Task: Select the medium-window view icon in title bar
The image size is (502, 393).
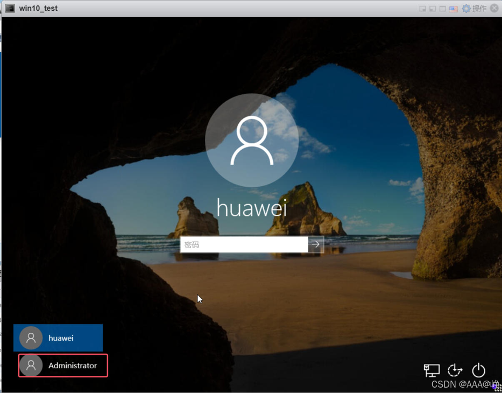Action: pos(433,9)
